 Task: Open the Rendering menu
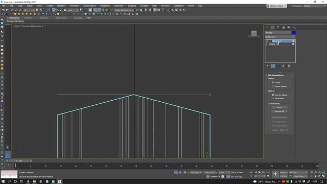click(x=105, y=6)
